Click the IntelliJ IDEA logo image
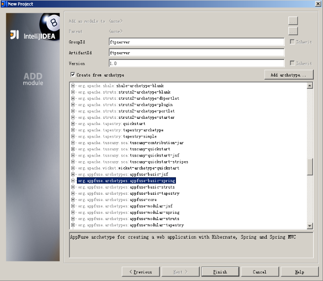Image resolution: width=323 pixels, height=281 pixels. point(33,35)
